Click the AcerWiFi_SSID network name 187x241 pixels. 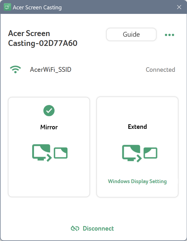click(x=51, y=70)
